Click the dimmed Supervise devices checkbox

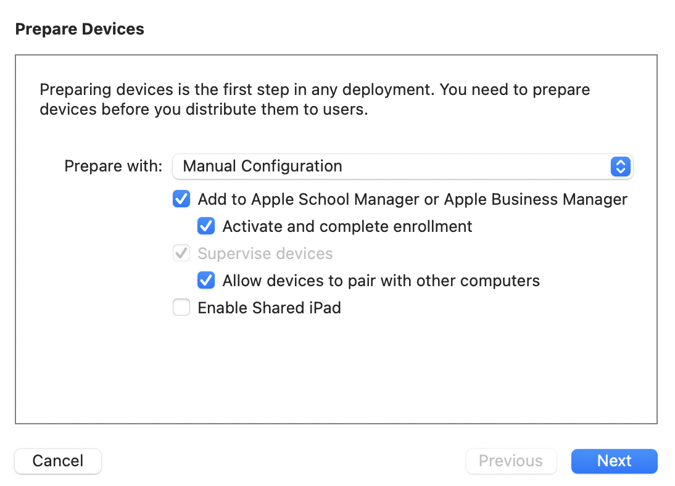pyautogui.click(x=181, y=253)
